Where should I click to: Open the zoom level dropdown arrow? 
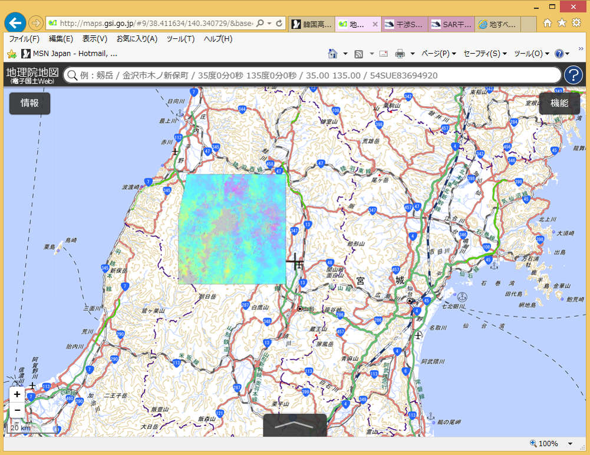point(571,444)
